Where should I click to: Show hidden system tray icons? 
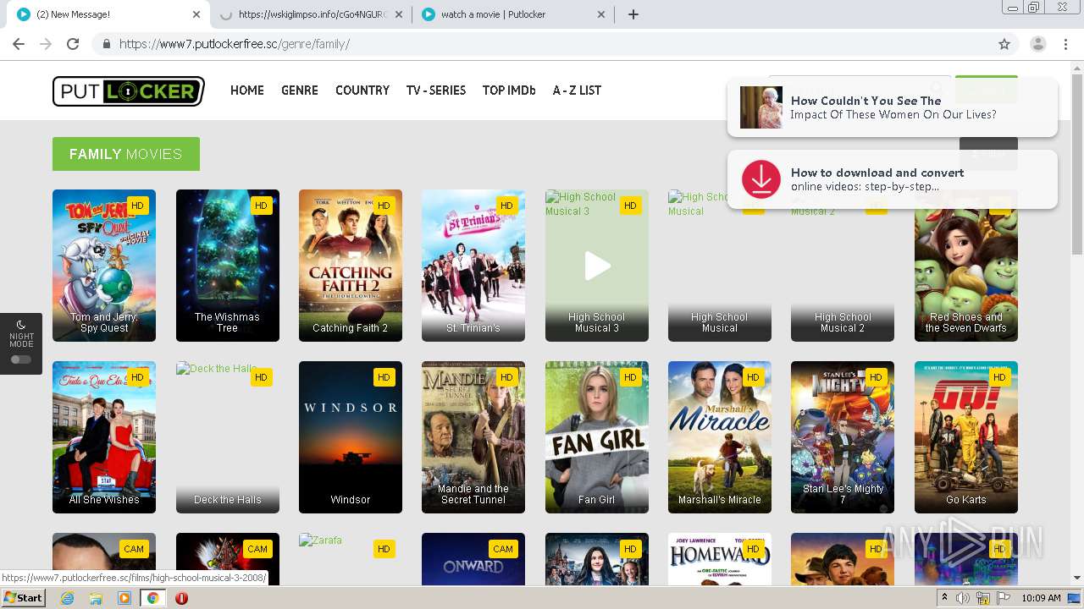[x=945, y=598]
